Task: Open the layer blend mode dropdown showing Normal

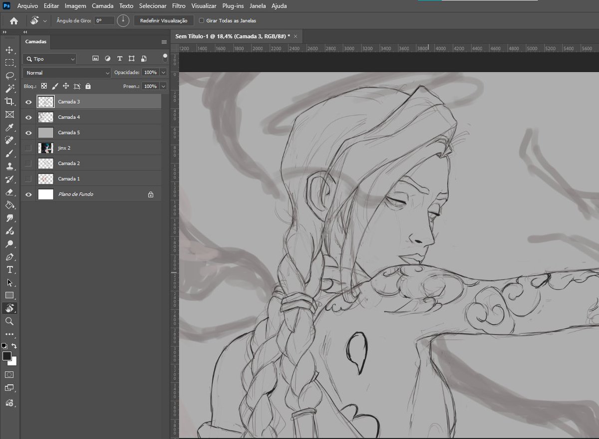Action: (66, 72)
